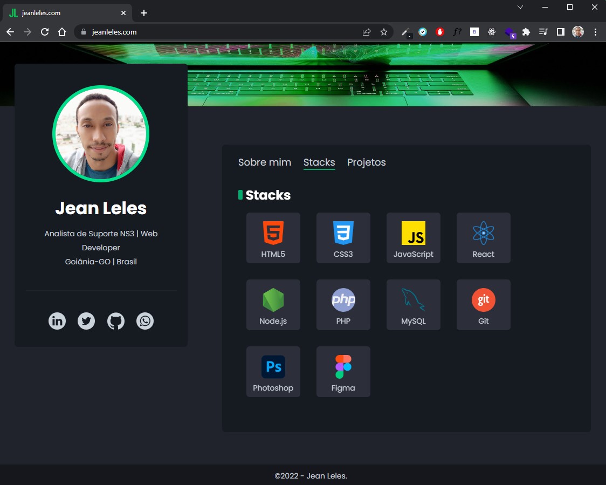The image size is (606, 485).
Task: Select the PHP stack card
Action: pos(343,305)
